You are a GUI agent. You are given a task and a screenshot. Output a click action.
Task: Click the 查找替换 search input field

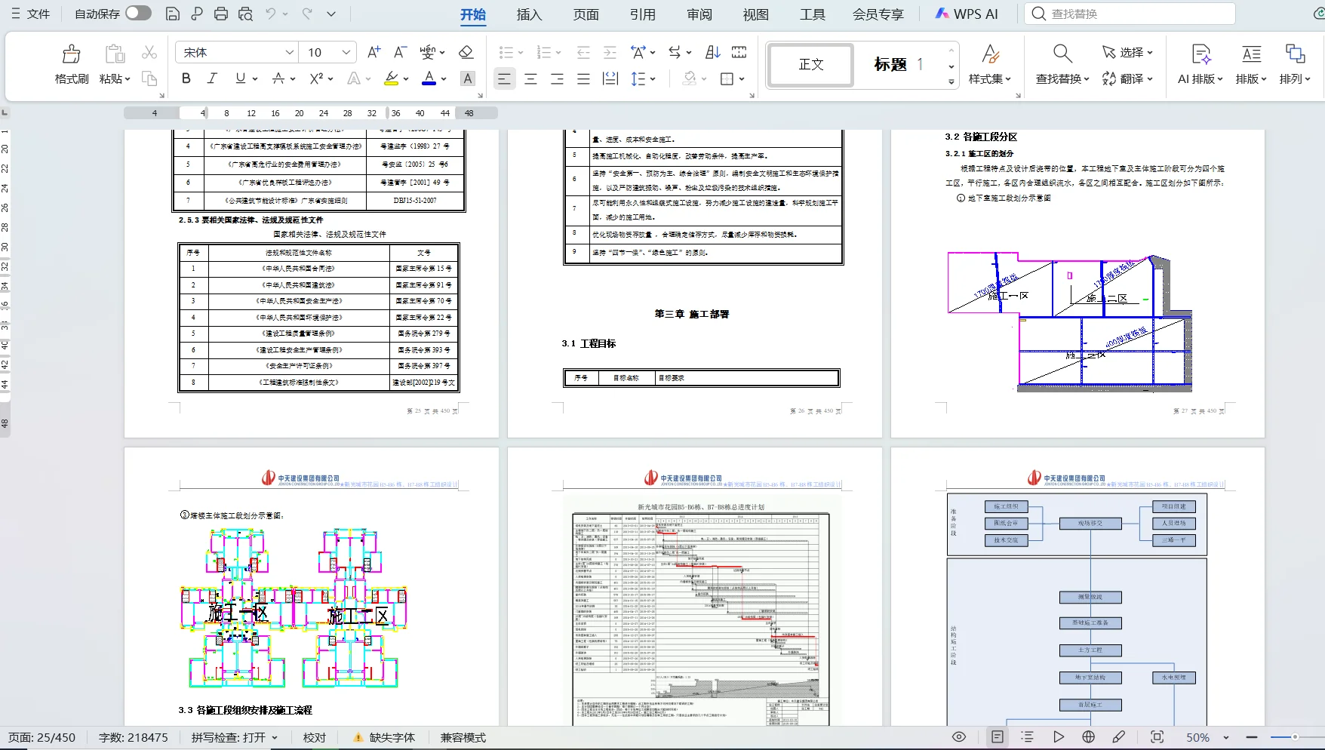point(1130,14)
